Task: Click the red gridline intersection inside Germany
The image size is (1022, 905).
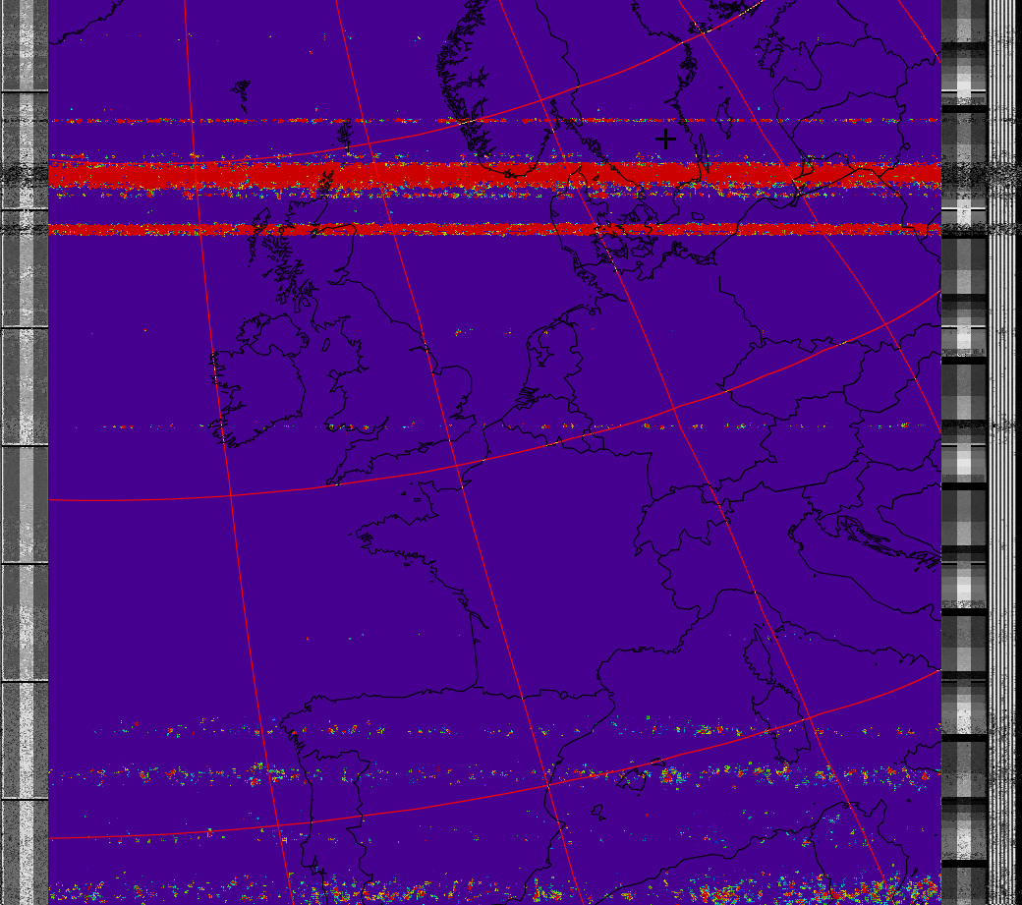Action: (x=675, y=408)
